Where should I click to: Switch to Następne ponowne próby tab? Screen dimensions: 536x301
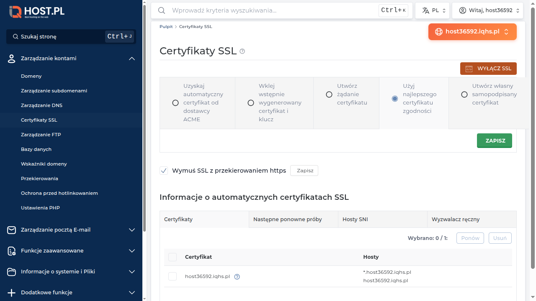(x=294, y=219)
